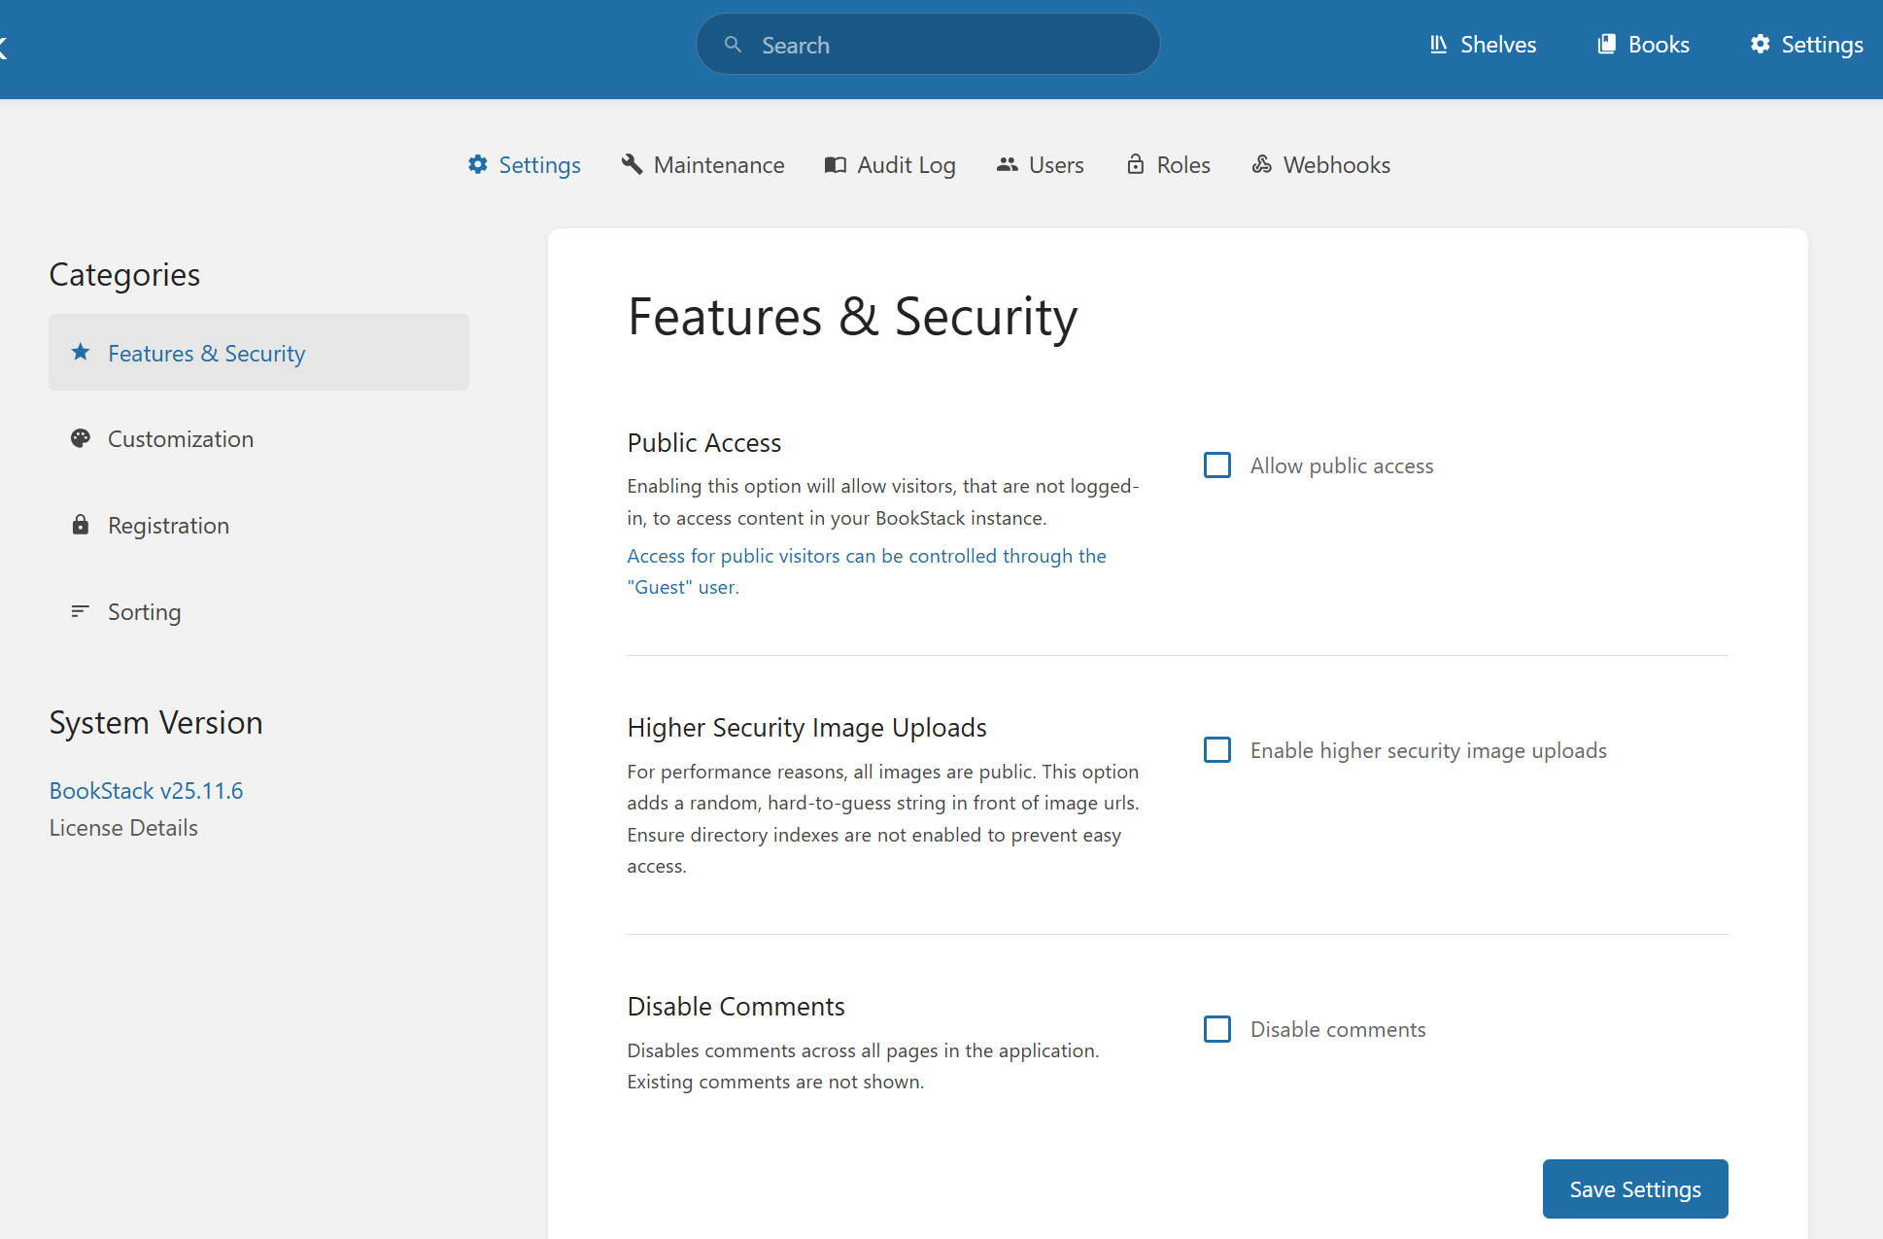Click the star icon beside Features & Security
Viewport: 1883px width, 1239px height.
point(81,352)
